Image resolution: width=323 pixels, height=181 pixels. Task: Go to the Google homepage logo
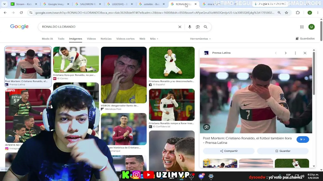click(x=19, y=27)
